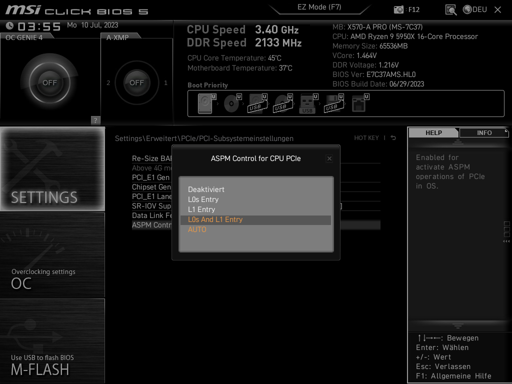Click the F12 screenshot camera icon
Screen dimensions: 512x384
click(398, 9)
